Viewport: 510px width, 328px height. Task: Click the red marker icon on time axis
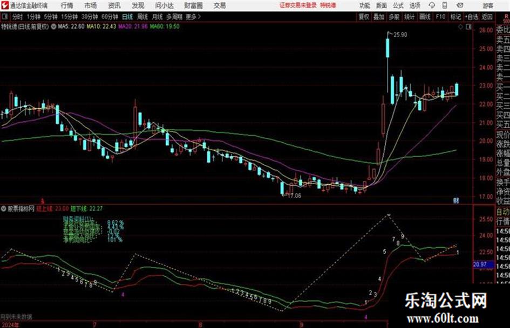pos(42,201)
